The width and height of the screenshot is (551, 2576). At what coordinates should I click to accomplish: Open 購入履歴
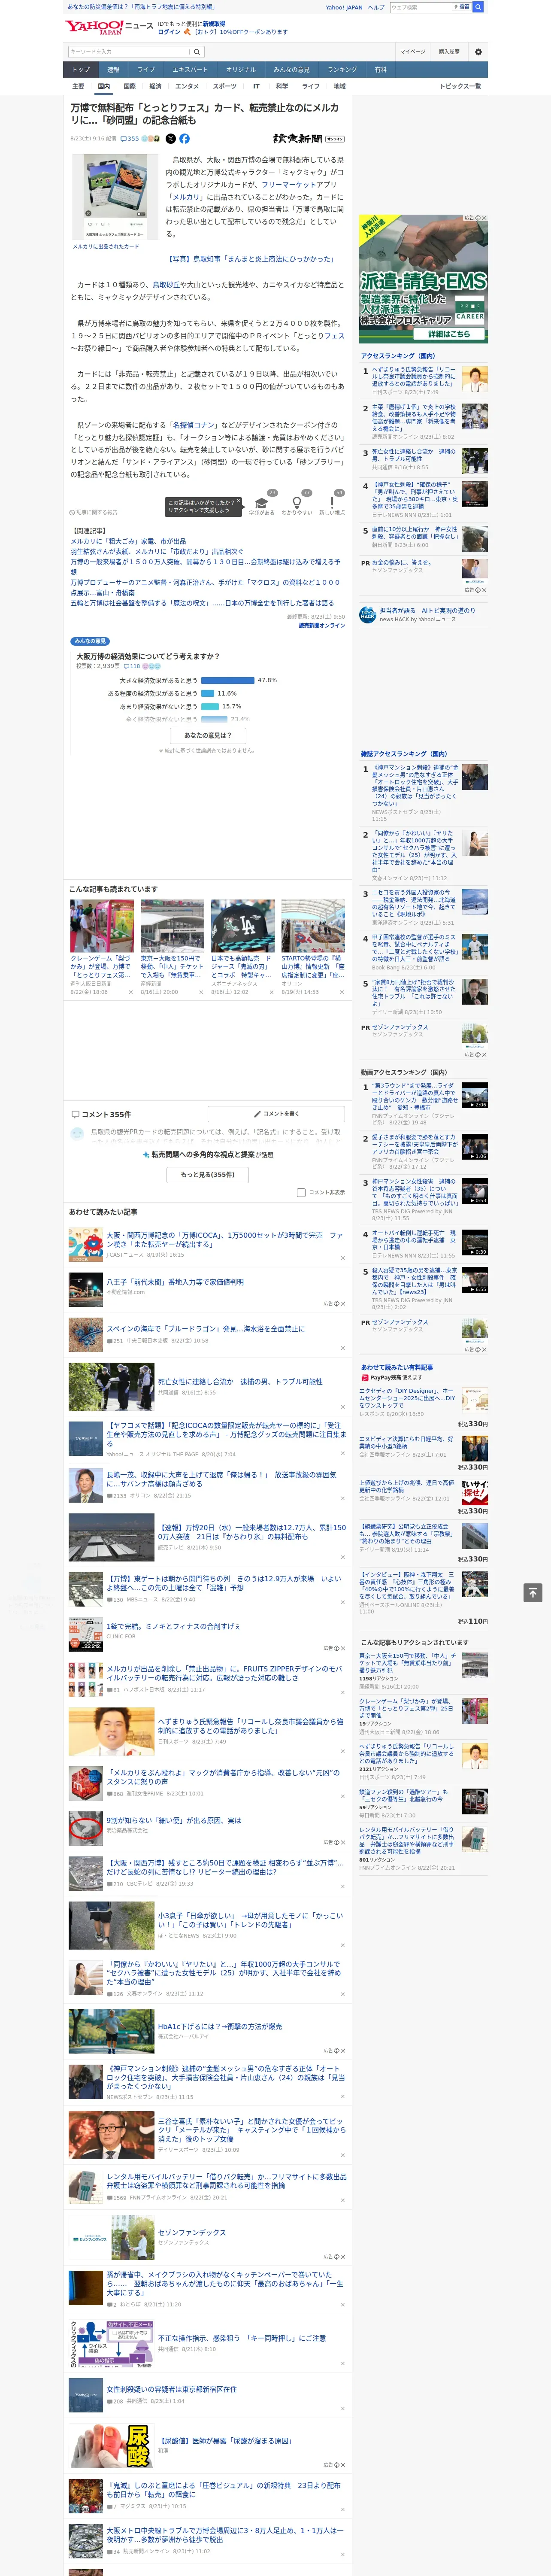pos(449,52)
